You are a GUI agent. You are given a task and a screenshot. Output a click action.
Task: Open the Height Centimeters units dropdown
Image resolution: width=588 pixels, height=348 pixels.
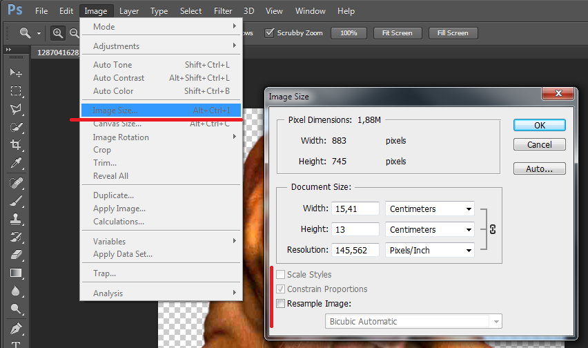[x=431, y=229]
